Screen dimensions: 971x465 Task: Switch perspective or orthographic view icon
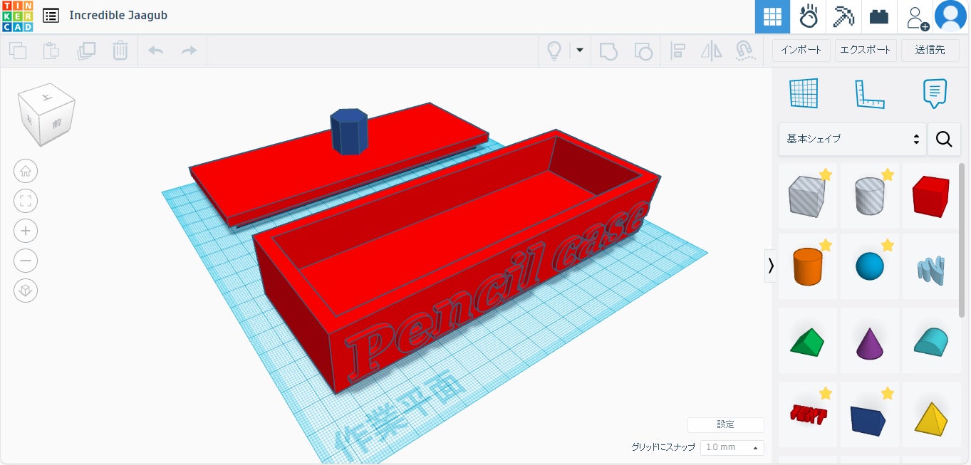(x=26, y=291)
